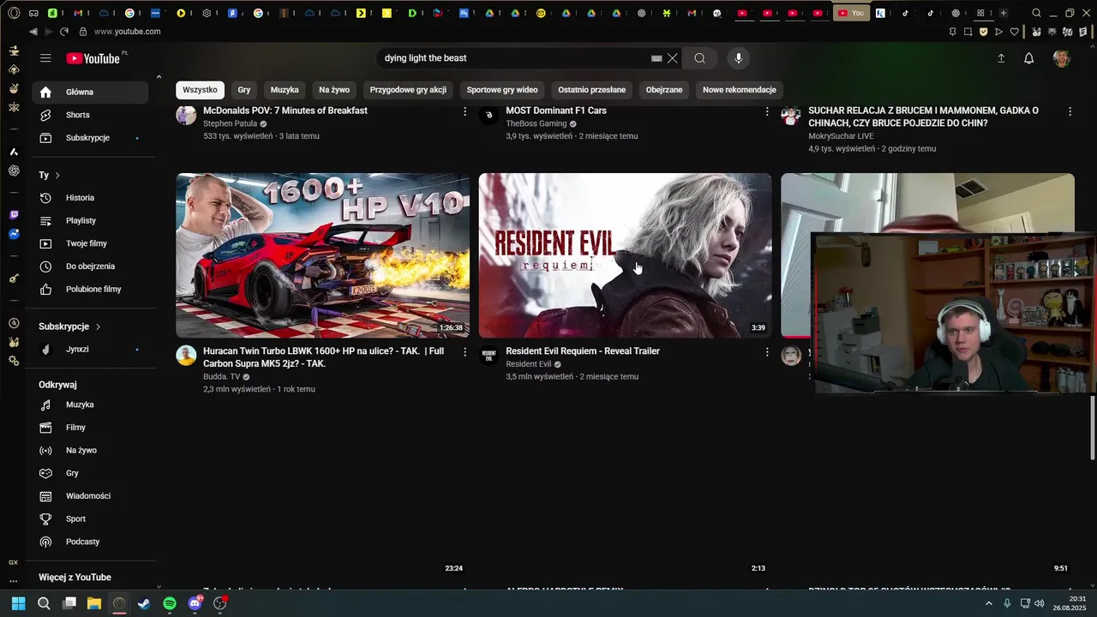This screenshot has height=617, width=1097.
Task: Toggle the ad blocker shield icon
Action: [x=983, y=32]
